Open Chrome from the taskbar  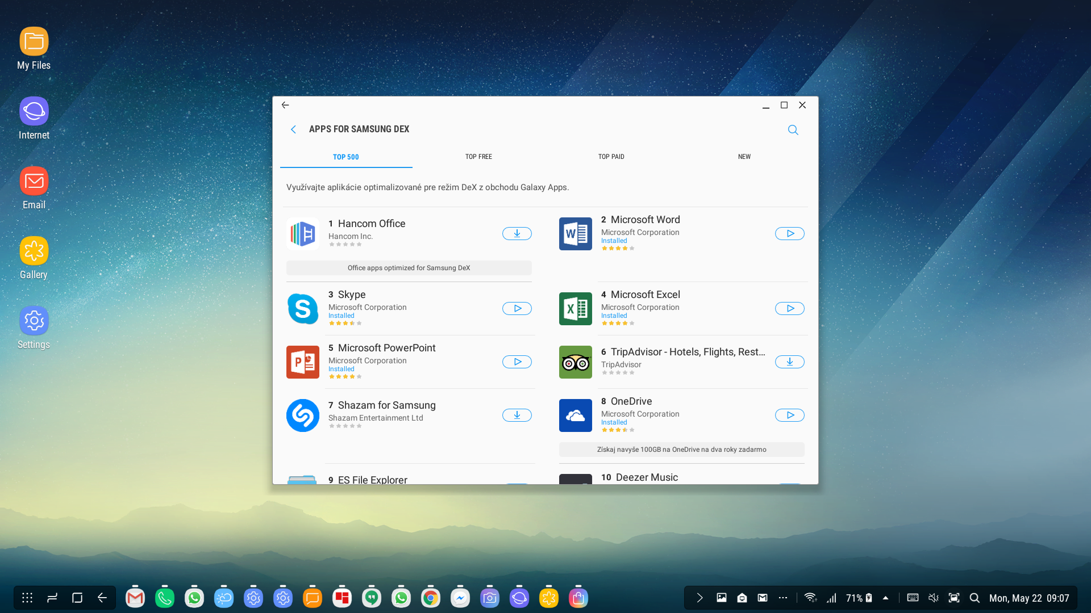[x=431, y=598]
